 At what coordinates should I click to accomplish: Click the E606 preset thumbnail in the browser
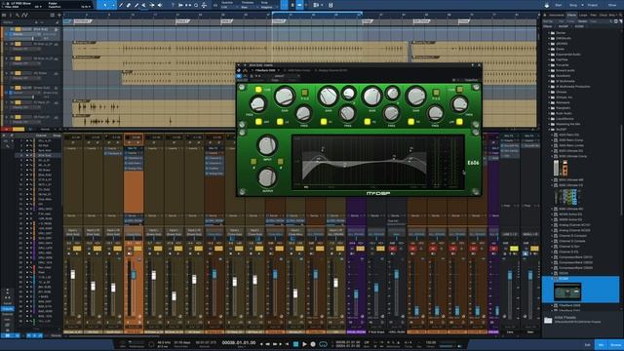point(567,292)
